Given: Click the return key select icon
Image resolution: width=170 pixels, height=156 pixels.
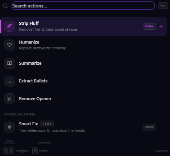Looking at the screenshot, I should tap(35, 151).
